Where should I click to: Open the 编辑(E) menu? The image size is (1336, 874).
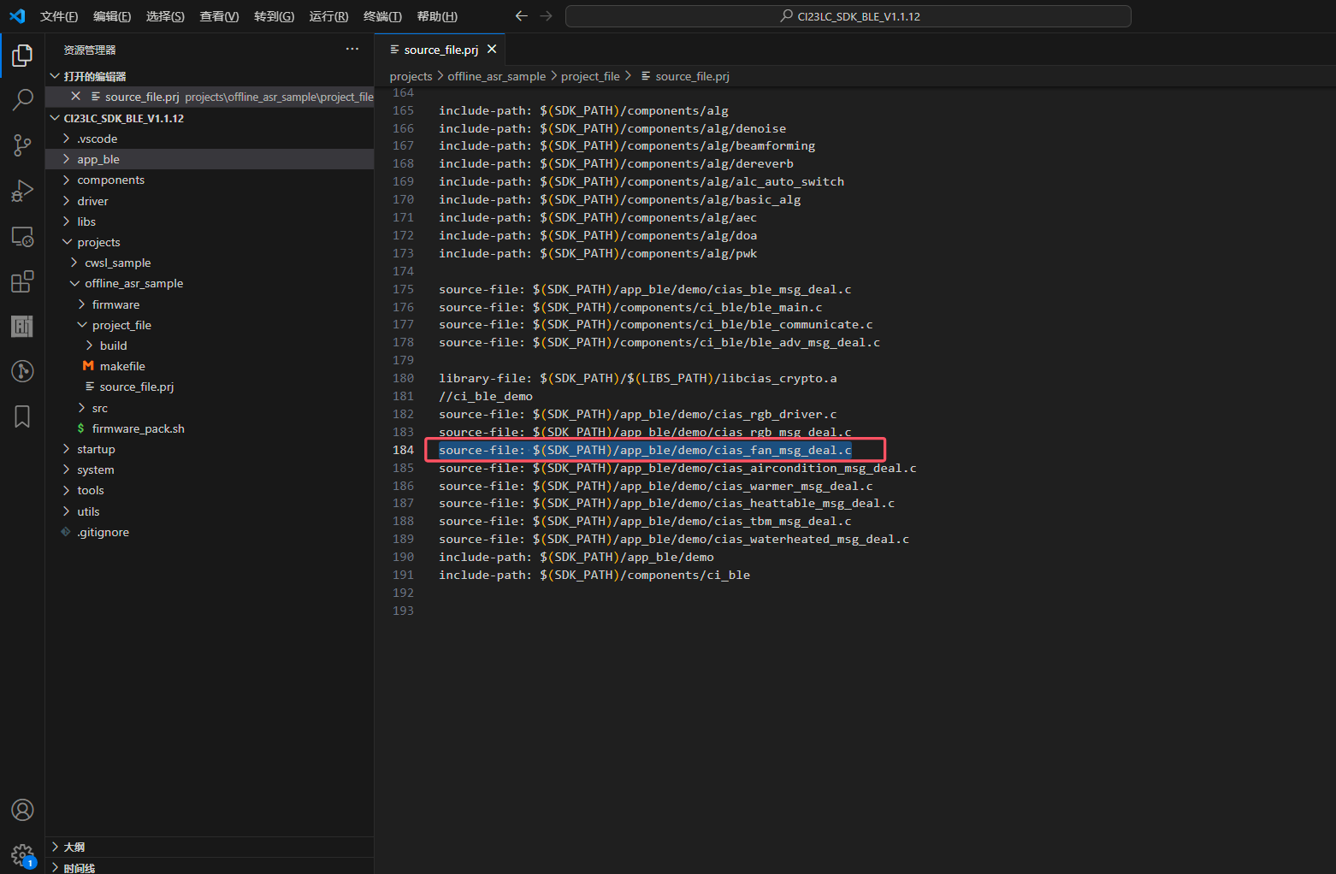tap(112, 16)
